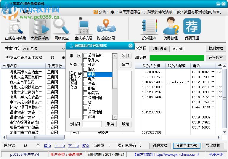Viewport: 228px width, 159px height.
Task: Select the 大数据采集 database icon
Action: click(39, 28)
